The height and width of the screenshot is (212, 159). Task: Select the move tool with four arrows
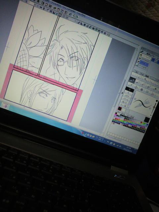tap(136, 87)
